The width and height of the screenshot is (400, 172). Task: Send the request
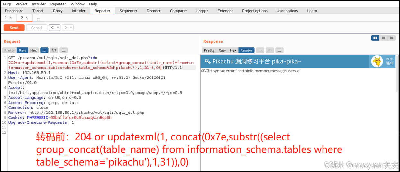coord(14,28)
